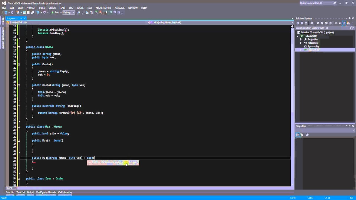Open Pending Changes Filter in Solution Explorer
Screen dimensions: 356x200
(x=312, y=23)
